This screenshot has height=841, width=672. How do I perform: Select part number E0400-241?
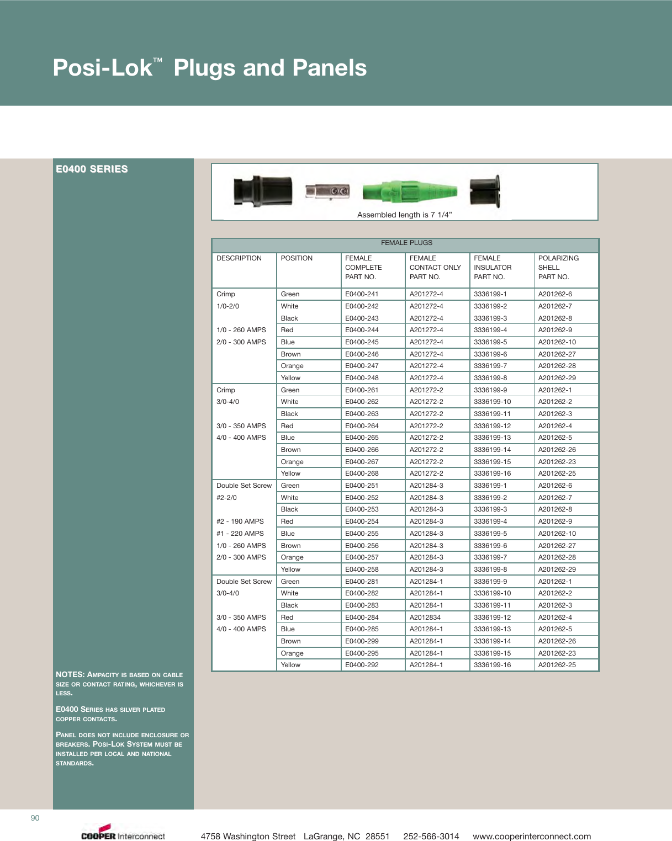(x=362, y=294)
